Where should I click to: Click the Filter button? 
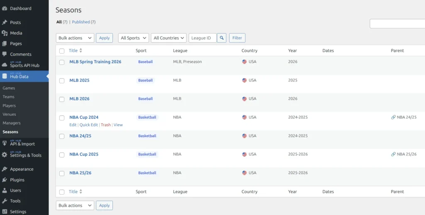coord(237,38)
